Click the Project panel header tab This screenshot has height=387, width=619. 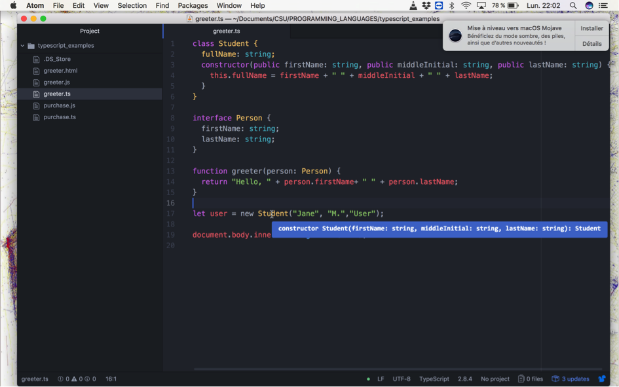coord(90,31)
